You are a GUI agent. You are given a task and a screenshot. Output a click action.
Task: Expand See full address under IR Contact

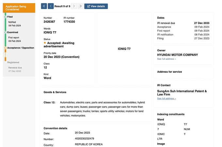tap(166, 98)
